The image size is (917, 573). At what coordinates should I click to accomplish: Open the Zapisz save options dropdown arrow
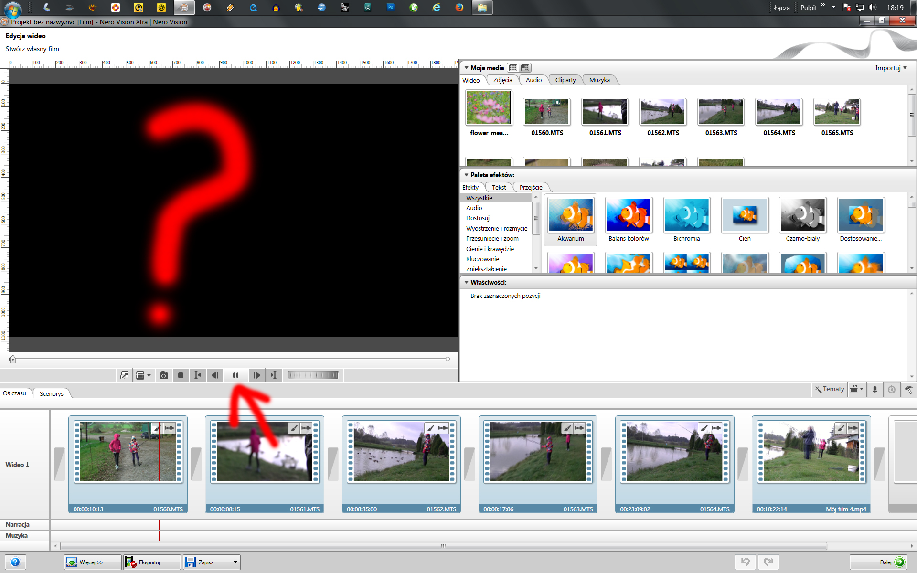click(235, 562)
